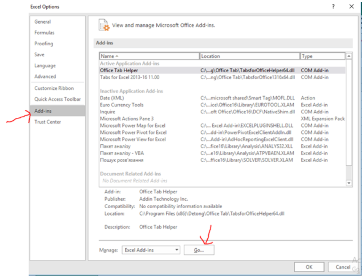The width and height of the screenshot is (364, 278).
Task: Select the Add-ins category
Action: tap(57, 111)
